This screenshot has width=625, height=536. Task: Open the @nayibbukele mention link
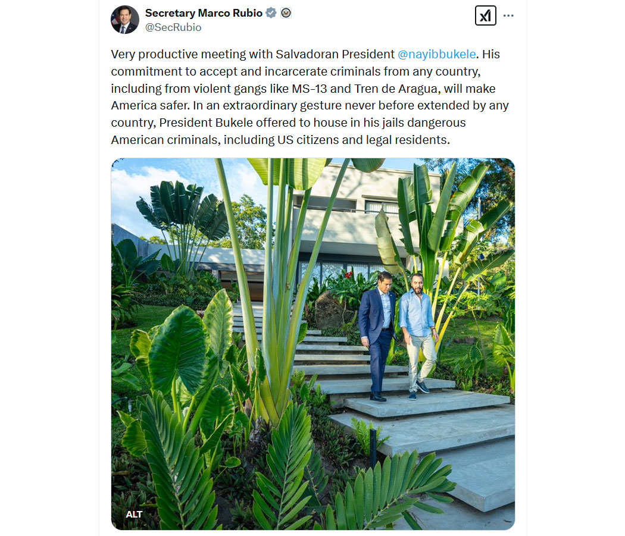click(x=436, y=54)
